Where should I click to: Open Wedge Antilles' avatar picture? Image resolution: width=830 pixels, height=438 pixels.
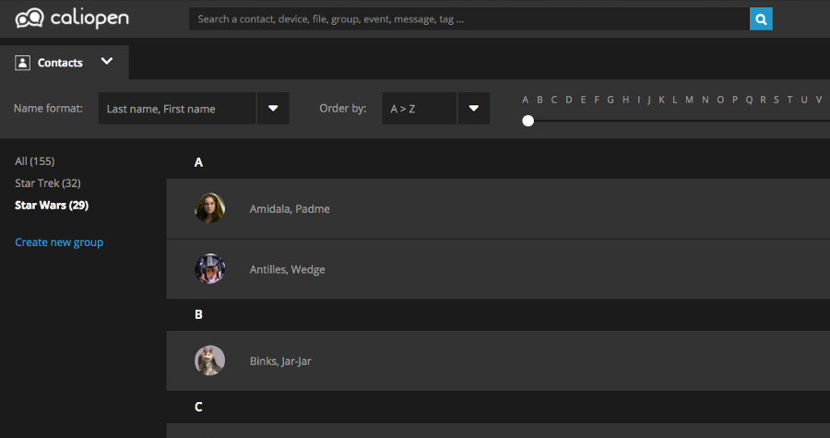pyautogui.click(x=210, y=269)
